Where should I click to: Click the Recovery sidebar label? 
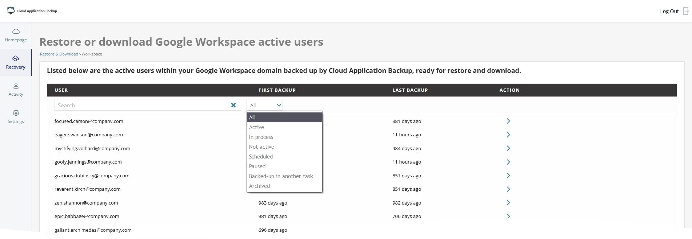[x=16, y=67]
